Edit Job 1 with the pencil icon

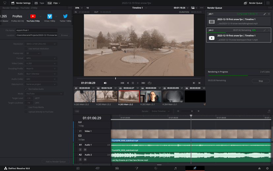pos(264,14)
